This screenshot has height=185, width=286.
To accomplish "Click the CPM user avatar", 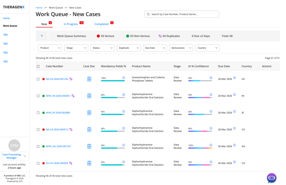I will tap(14, 145).
